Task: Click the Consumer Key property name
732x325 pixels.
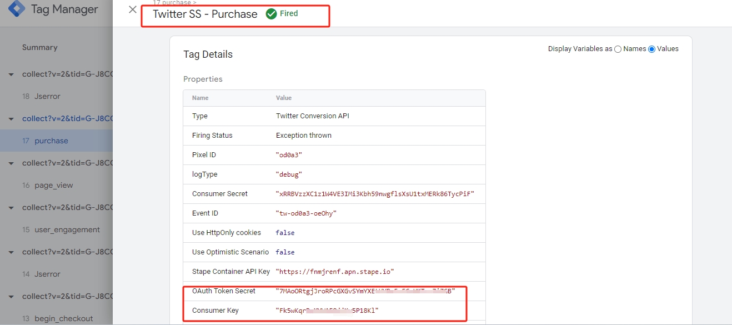Action: [x=215, y=311]
